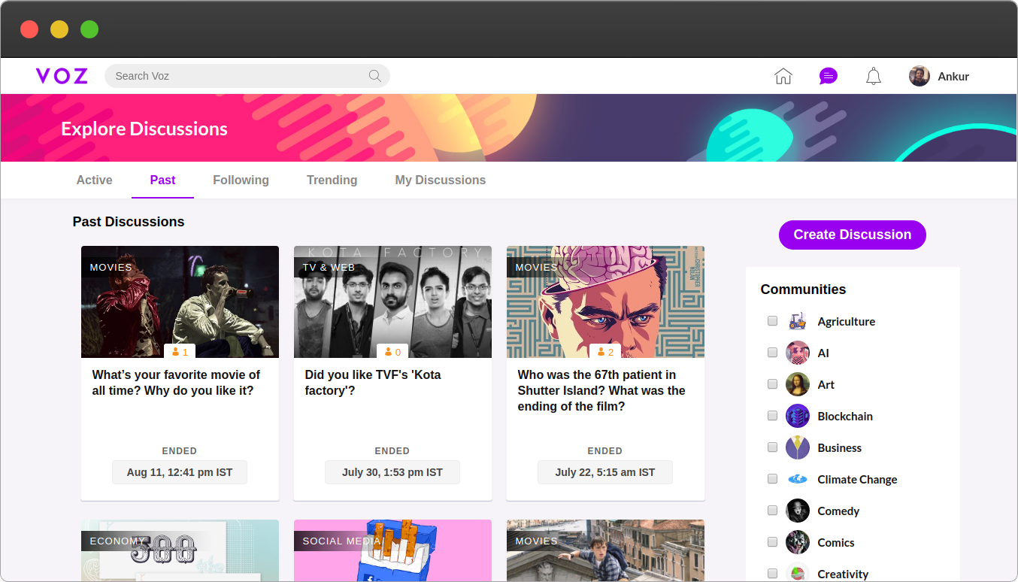Click participant count badge on Kota factory card
This screenshot has width=1018, height=582.
tap(393, 351)
